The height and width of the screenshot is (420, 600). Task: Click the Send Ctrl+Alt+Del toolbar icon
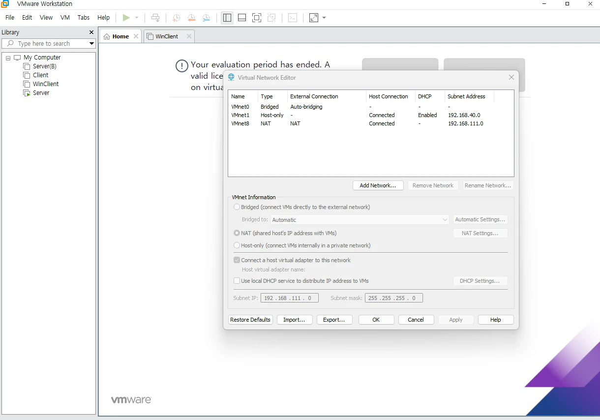155,18
